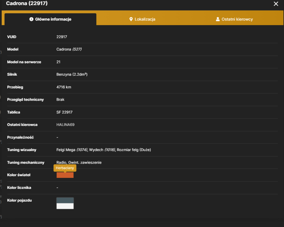Switch to the Główne informacje tab
284x227 pixels.
(50, 19)
